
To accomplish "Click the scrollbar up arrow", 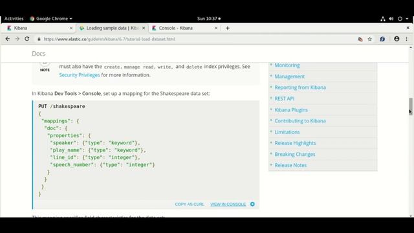I will [411, 47].
